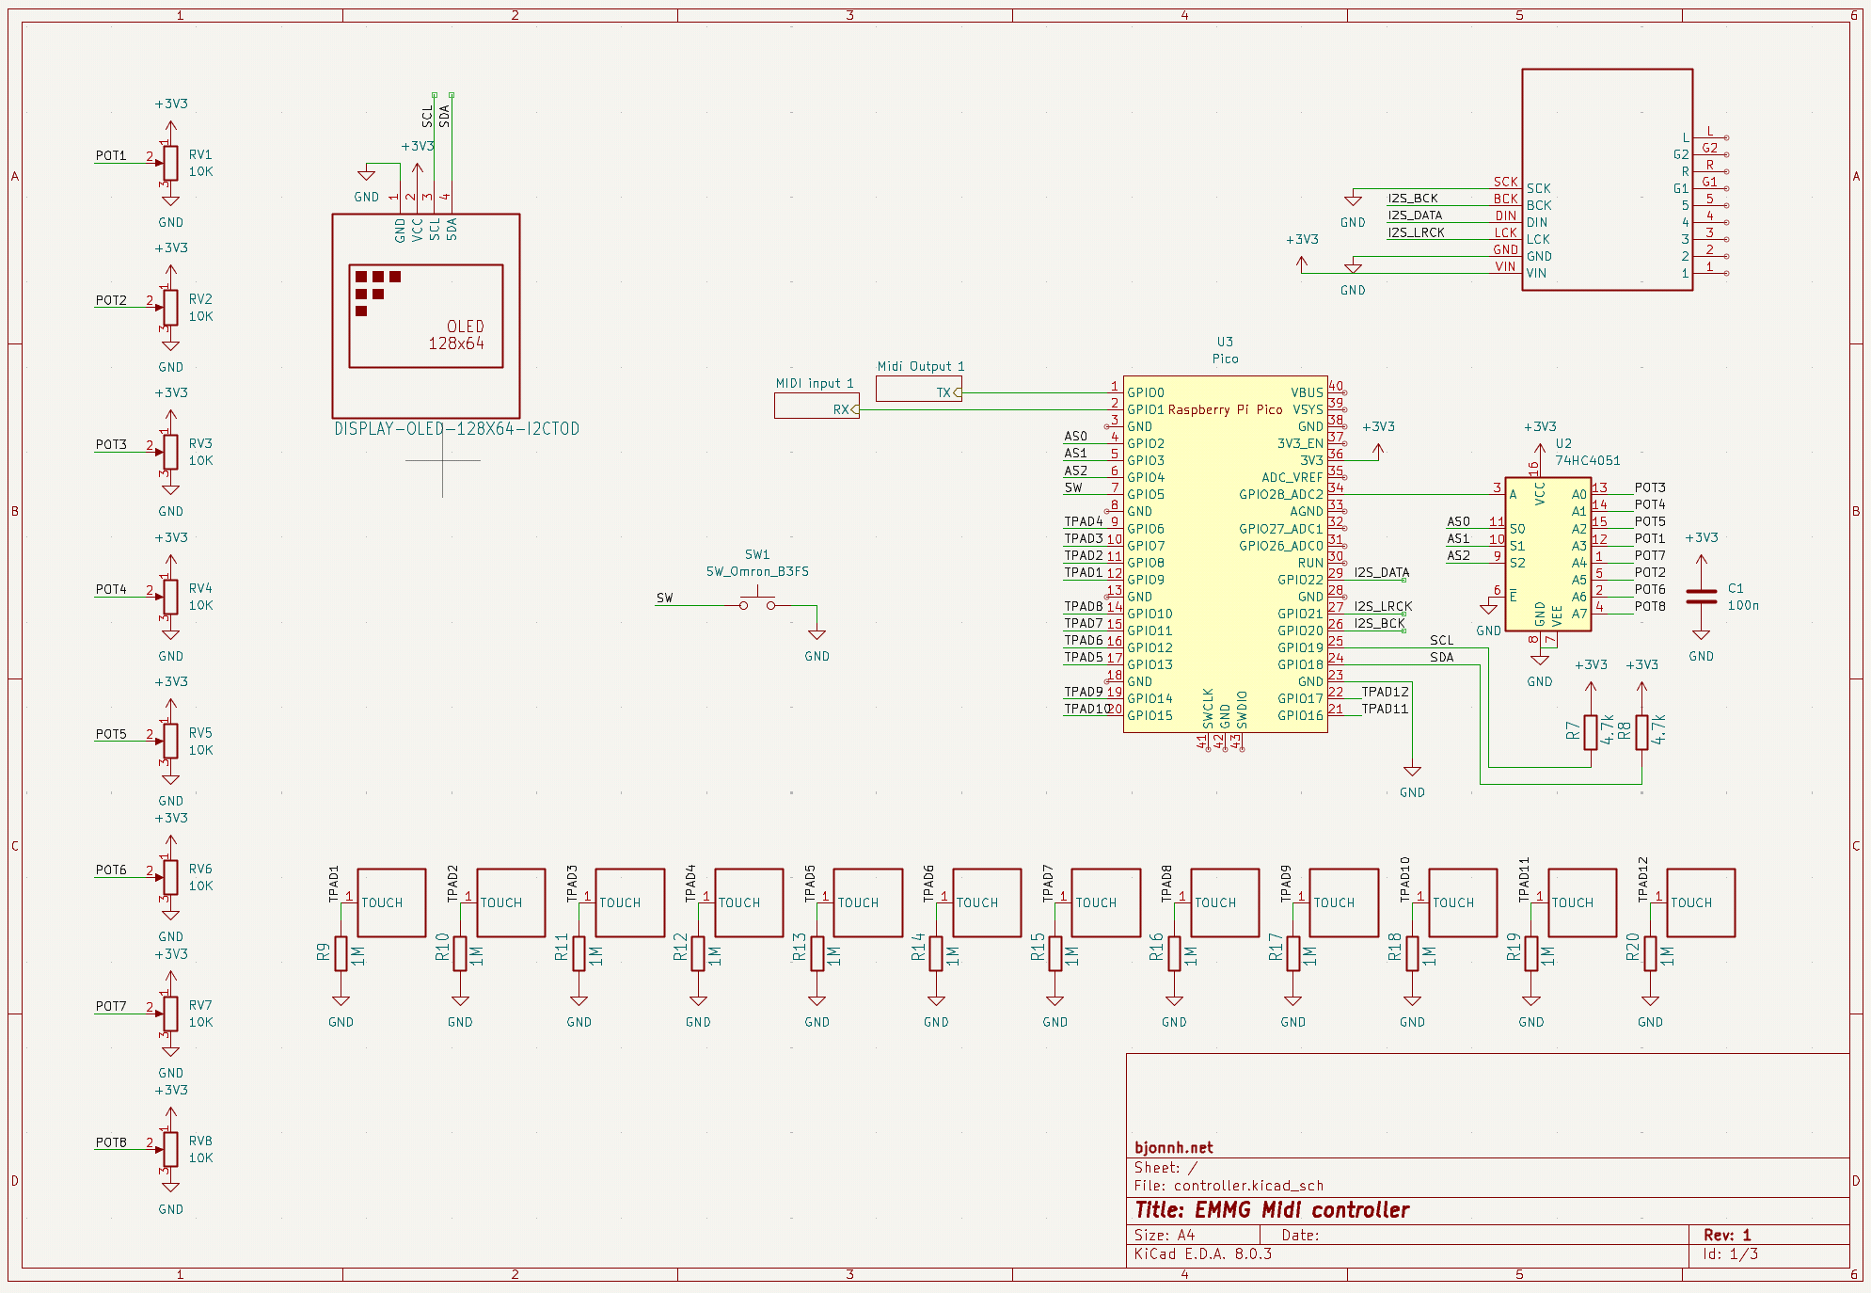Screen dimensions: 1871x1293
Task: Click the TPAD12 net label beside GPIO17
Action: tap(1385, 692)
